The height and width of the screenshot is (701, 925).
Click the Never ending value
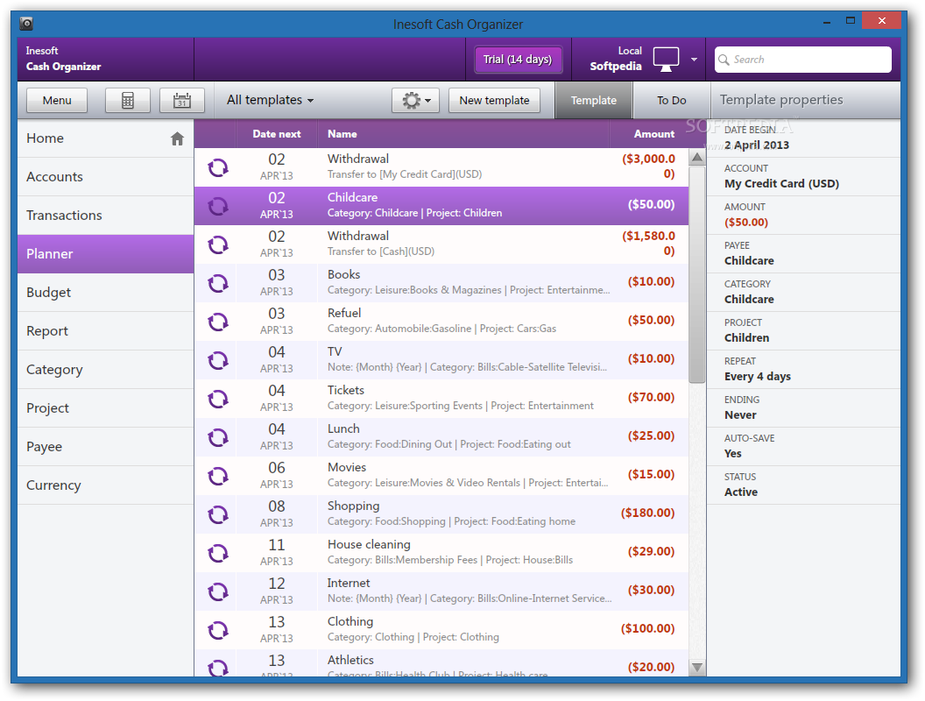740,414
